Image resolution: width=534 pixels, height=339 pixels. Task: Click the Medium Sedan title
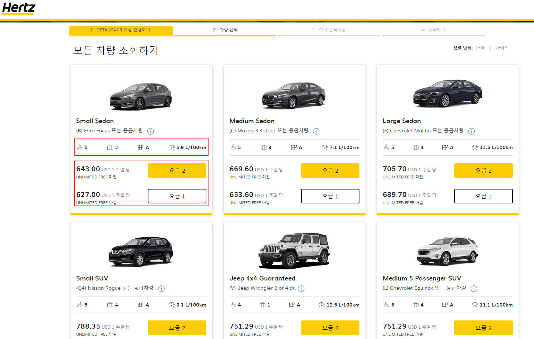(x=252, y=121)
